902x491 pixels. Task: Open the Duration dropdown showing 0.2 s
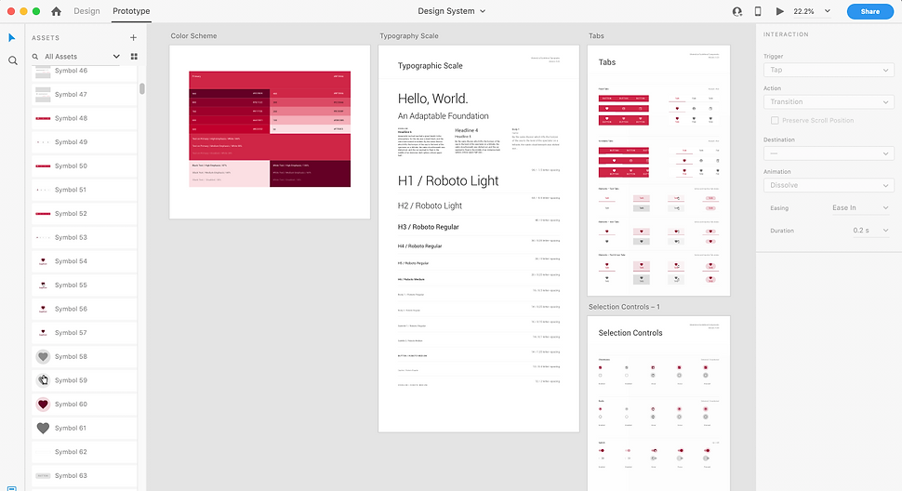click(x=869, y=230)
